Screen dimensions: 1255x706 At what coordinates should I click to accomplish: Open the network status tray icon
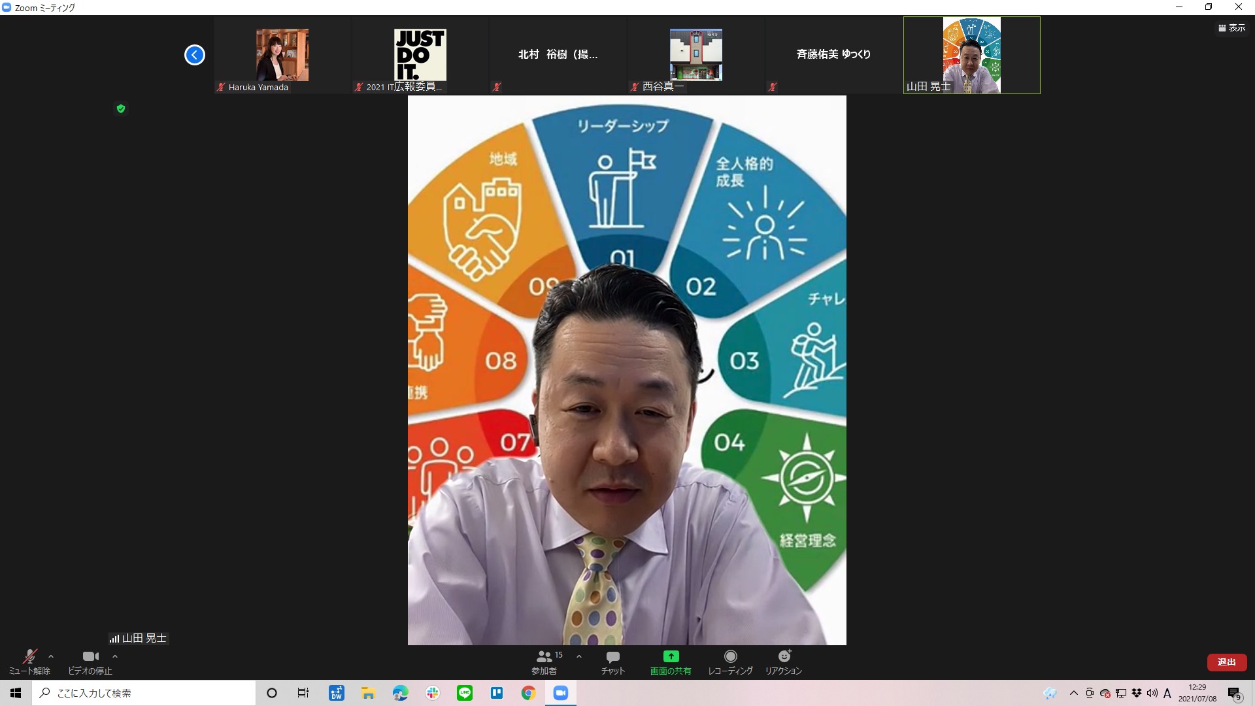point(1121,693)
